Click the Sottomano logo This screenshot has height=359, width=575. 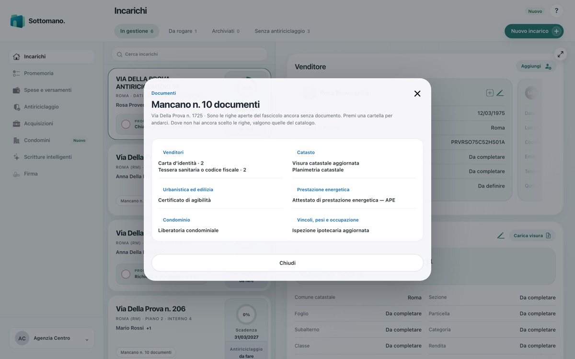(x=37, y=21)
